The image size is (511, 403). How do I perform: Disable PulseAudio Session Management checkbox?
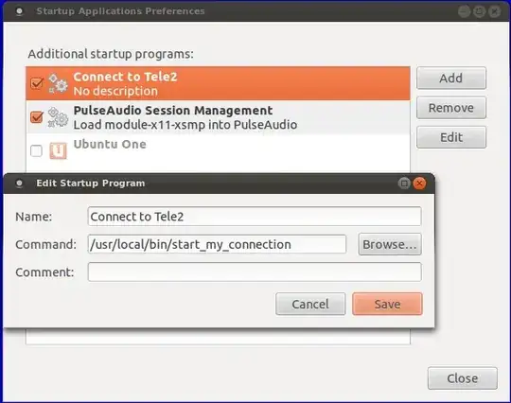click(37, 117)
